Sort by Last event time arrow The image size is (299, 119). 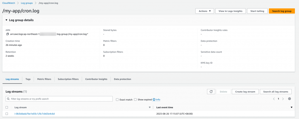291,107
